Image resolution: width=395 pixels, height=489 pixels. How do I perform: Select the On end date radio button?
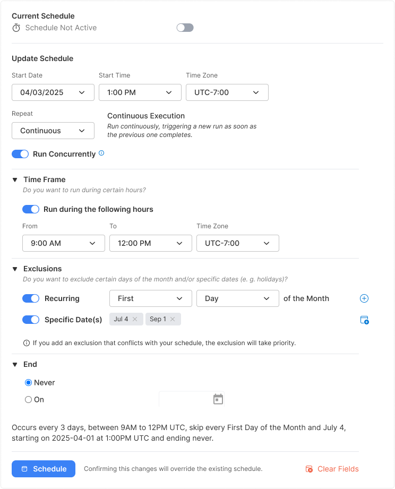point(28,399)
